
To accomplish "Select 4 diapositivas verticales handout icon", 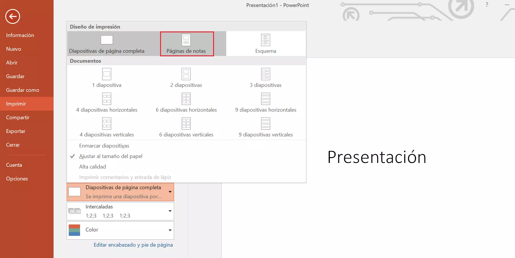I will point(107,124).
